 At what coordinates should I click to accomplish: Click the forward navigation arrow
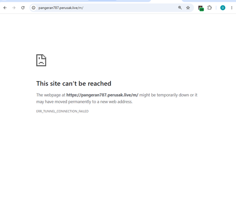click(x=14, y=8)
